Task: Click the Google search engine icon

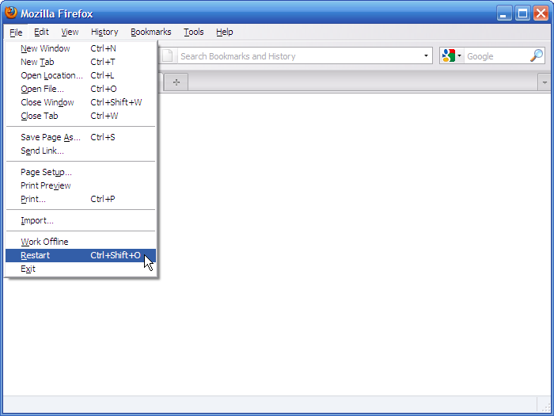Action: (x=449, y=56)
